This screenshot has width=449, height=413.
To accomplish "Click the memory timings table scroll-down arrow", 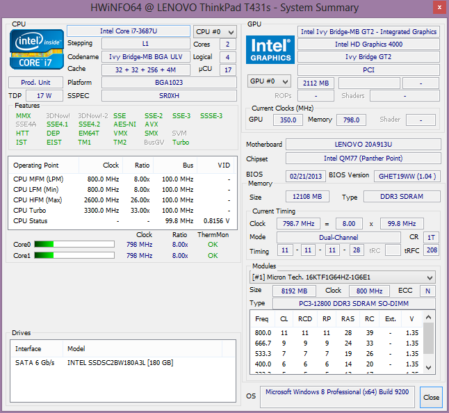I will click(430, 367).
